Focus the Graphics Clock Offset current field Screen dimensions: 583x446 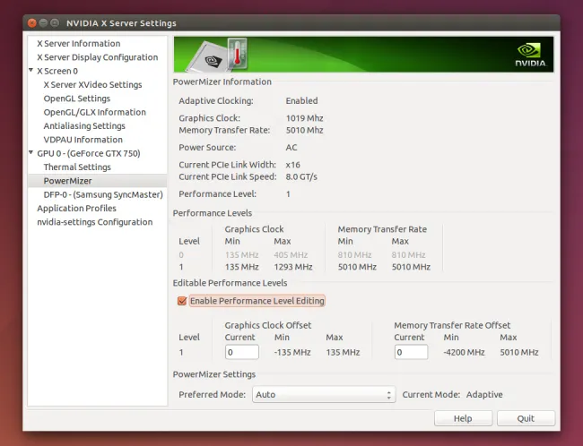point(241,352)
